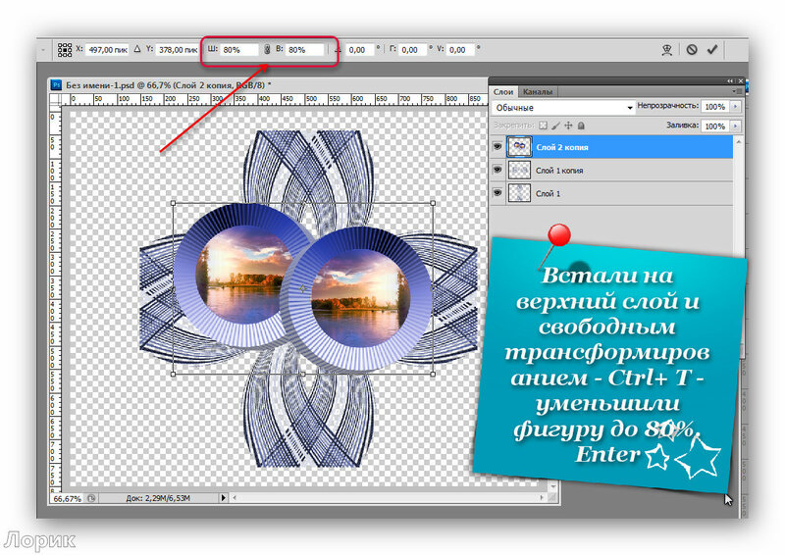Click the transform center reference point crosshair
Viewport: 785px width, 555px height.
click(303, 288)
